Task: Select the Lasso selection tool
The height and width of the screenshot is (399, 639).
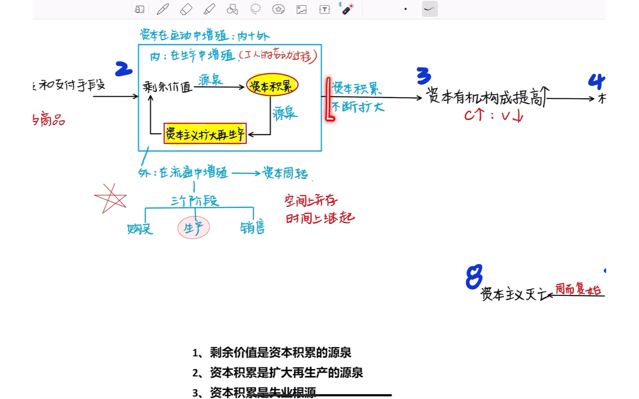Action: pyautogui.click(x=255, y=9)
